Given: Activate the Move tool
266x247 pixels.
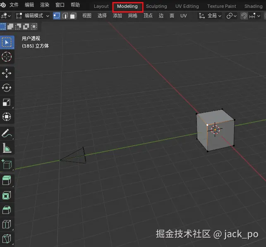Looking at the screenshot, I should pyautogui.click(x=7, y=73).
